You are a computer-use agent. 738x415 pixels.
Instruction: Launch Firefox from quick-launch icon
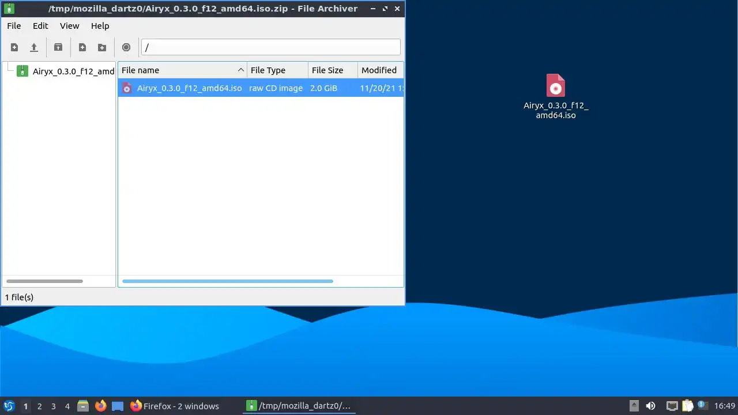(x=100, y=406)
